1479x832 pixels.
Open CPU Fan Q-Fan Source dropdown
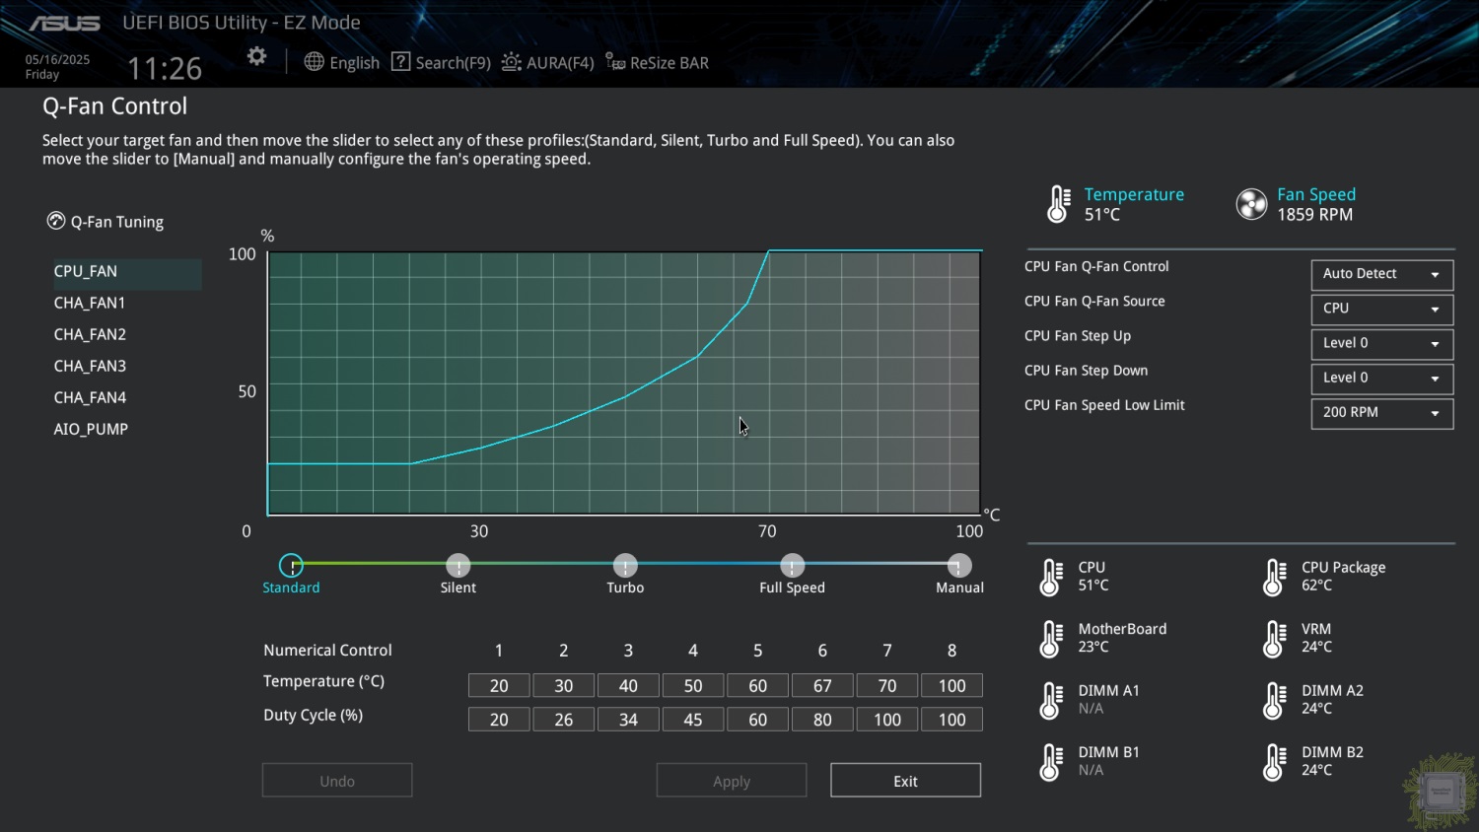pyautogui.click(x=1381, y=309)
